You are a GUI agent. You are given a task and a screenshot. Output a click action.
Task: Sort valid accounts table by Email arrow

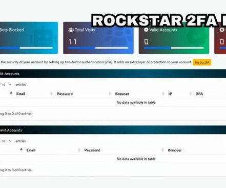[x=11, y=93]
